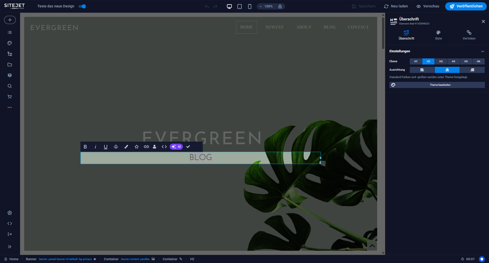Image resolution: width=489 pixels, height=263 pixels.
Task: Confirm text editing with the checkmark
Action: click(188, 147)
